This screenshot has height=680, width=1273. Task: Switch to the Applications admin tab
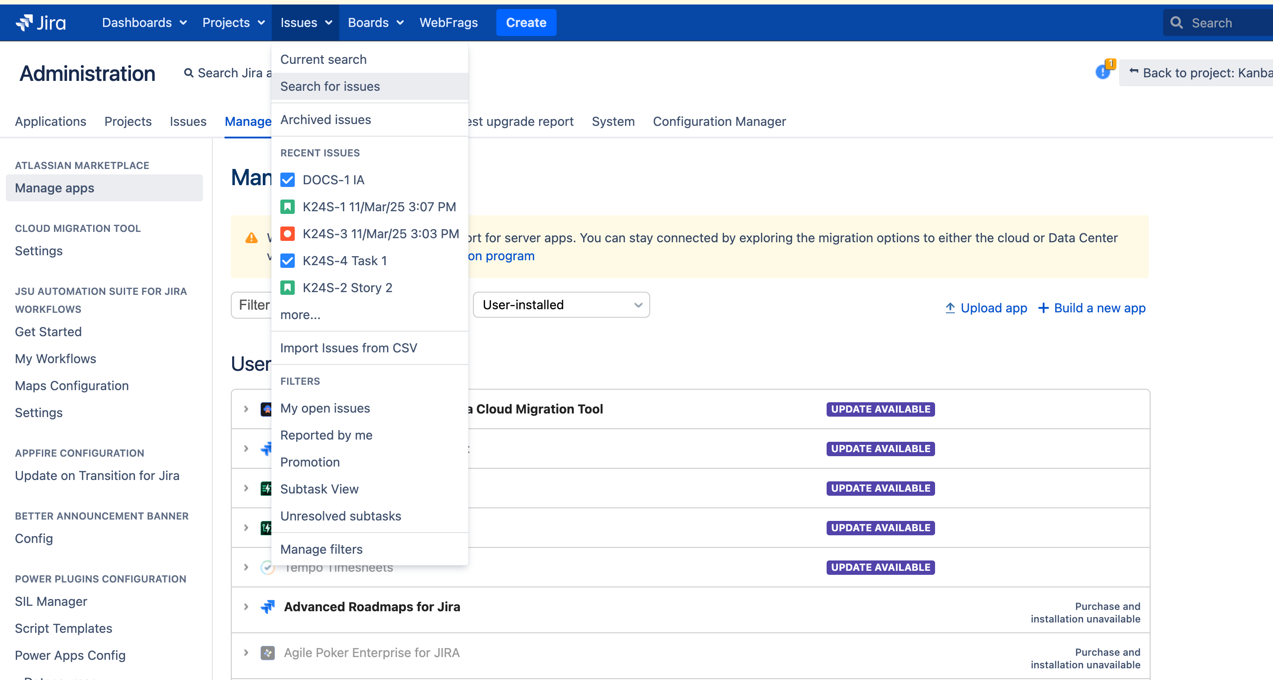(50, 121)
